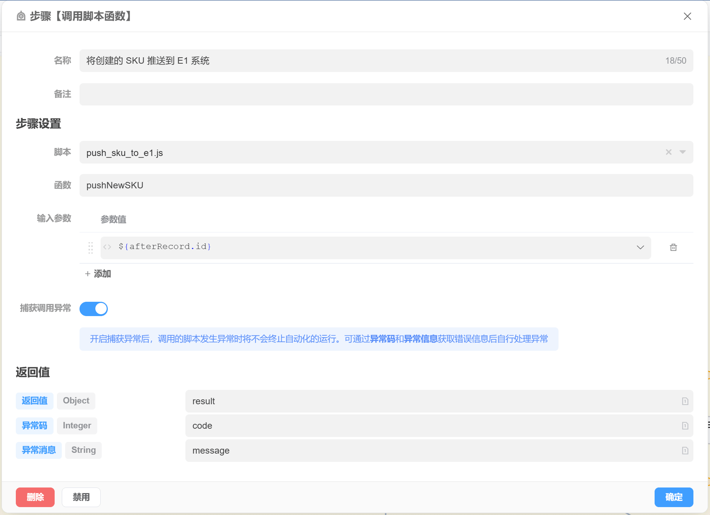
Task: Close the step dialog with the X
Action: (x=687, y=16)
